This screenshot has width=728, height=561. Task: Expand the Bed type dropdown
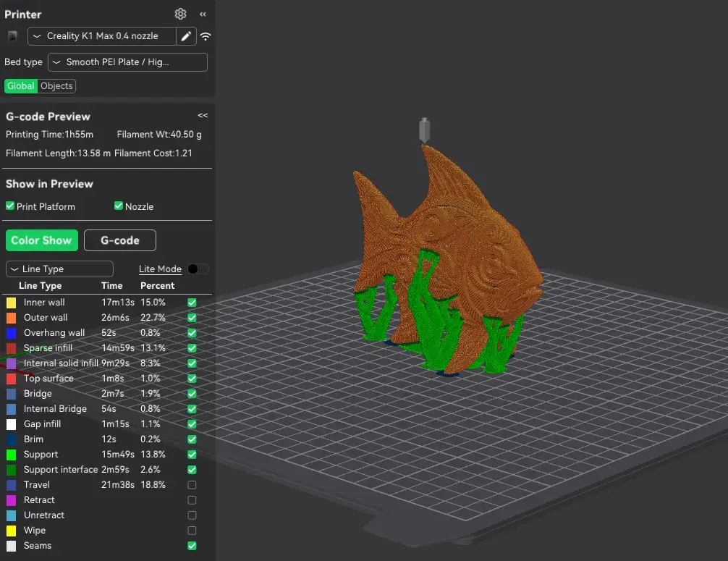127,62
